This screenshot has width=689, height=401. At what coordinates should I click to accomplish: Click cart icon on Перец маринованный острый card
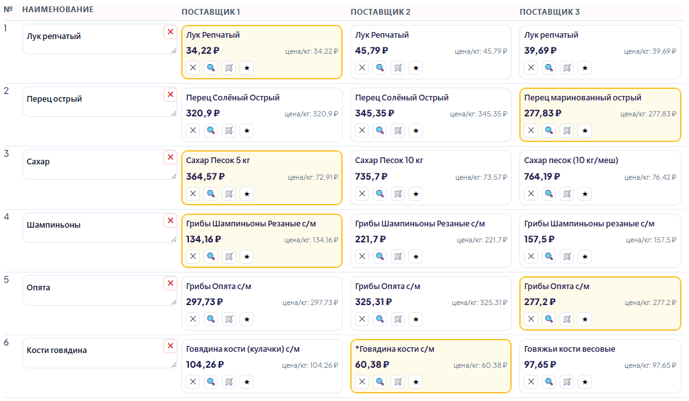[567, 130]
